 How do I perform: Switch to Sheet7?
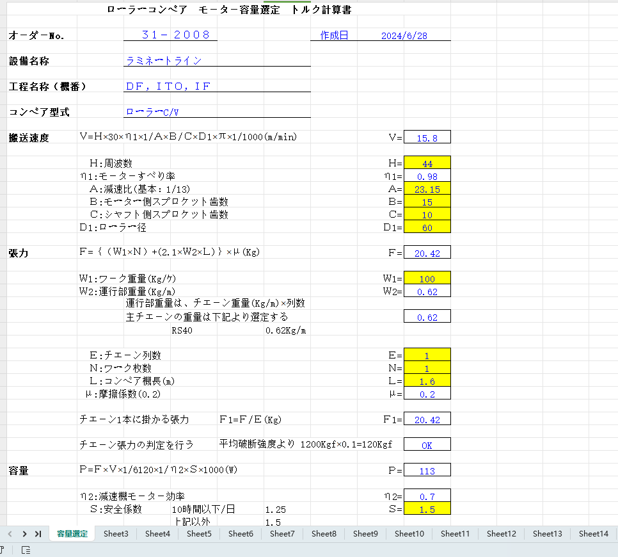pos(282,533)
